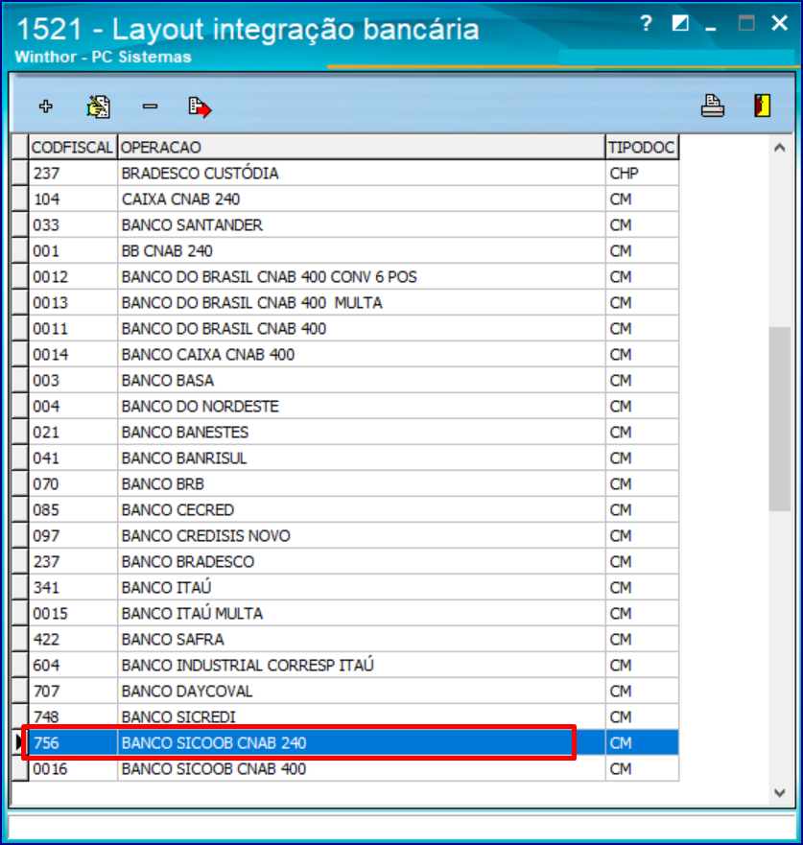
Task: Click the edit layout icon
Action: (x=98, y=106)
